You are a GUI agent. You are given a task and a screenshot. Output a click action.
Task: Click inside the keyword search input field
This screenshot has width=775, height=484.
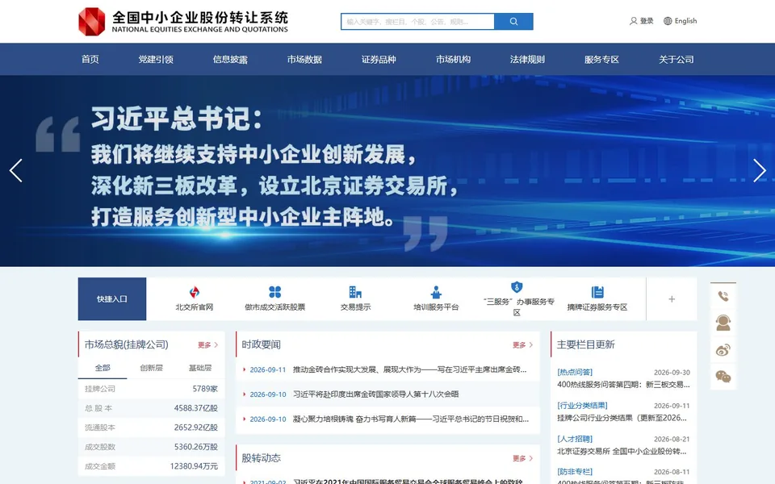pos(417,22)
